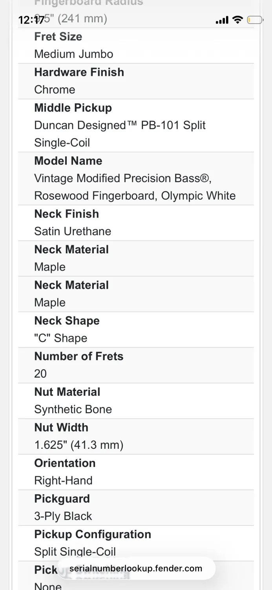This screenshot has height=590, width=272.
Task: Click the Medium Jumbo value
Action: [x=73, y=54]
